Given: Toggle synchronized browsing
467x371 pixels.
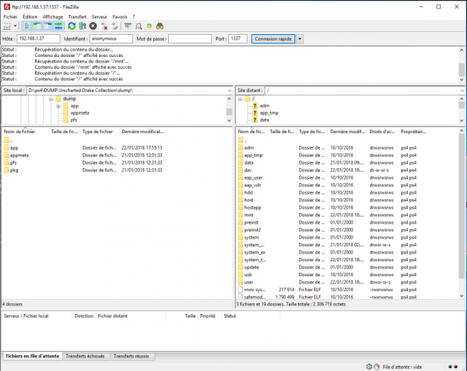Looking at the screenshot, I should coord(149,26).
